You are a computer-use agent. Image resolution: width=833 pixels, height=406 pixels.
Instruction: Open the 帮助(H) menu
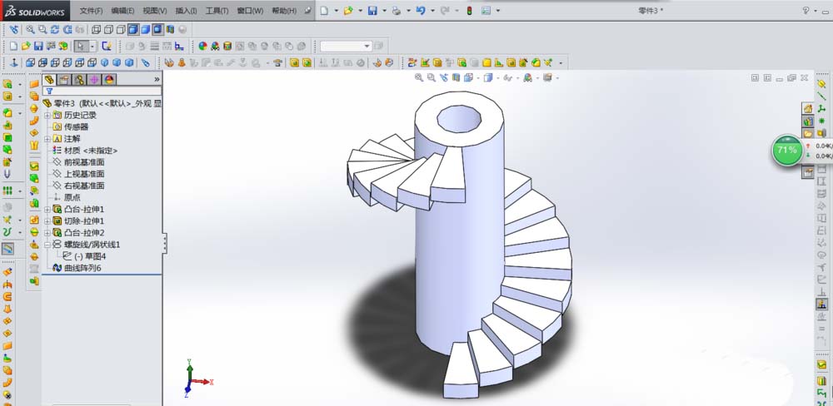point(284,11)
